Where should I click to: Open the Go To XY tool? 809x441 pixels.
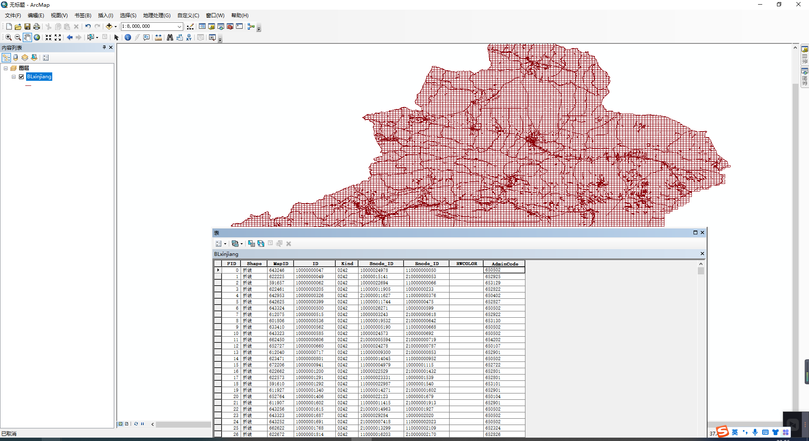[190, 37]
